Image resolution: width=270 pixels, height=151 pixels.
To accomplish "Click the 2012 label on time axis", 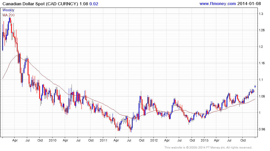I will click(x=154, y=140).
